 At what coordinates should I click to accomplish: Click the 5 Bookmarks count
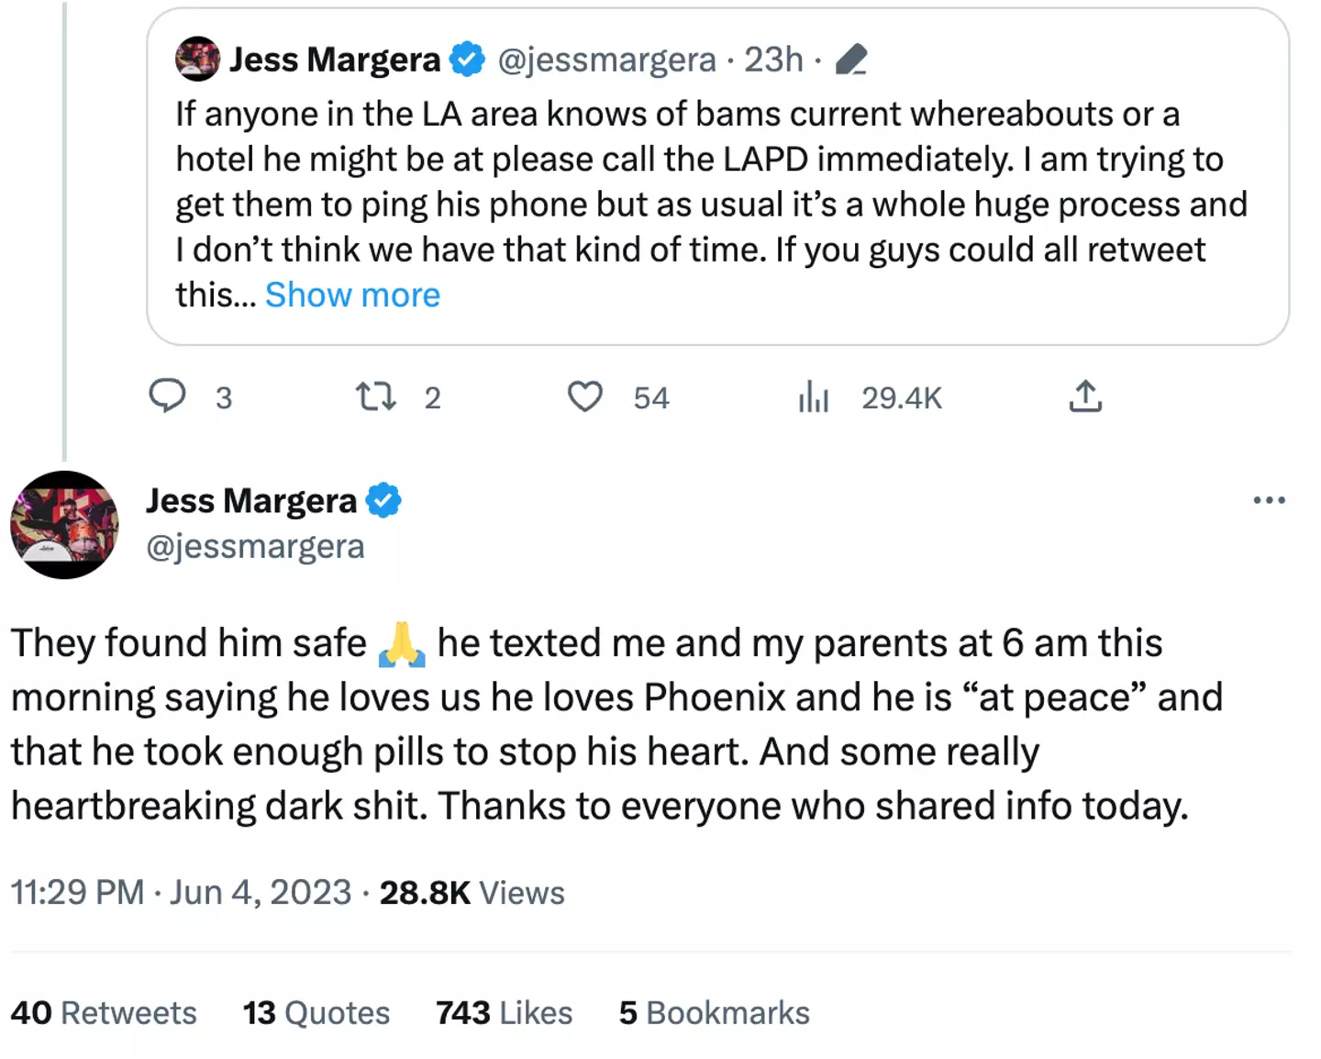(x=714, y=1013)
